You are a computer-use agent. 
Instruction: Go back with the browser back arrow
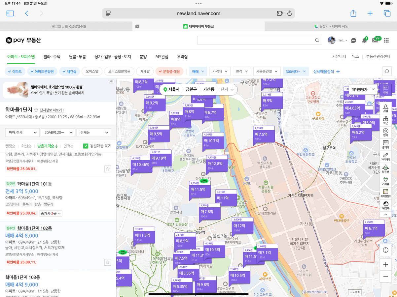(x=26, y=13)
